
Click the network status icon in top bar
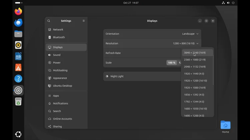pyautogui.click(x=223, y=3)
